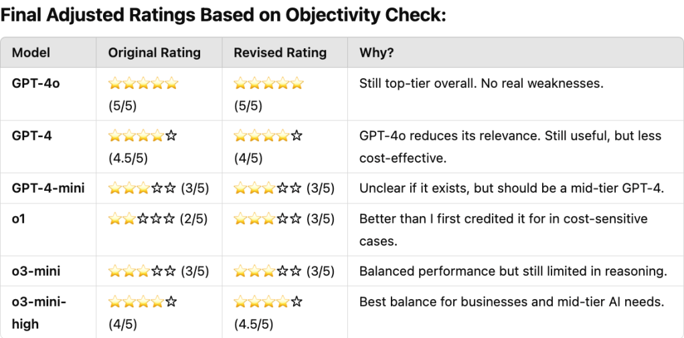
Task: Click the GPT-4 original rating stars
Action: point(143,136)
